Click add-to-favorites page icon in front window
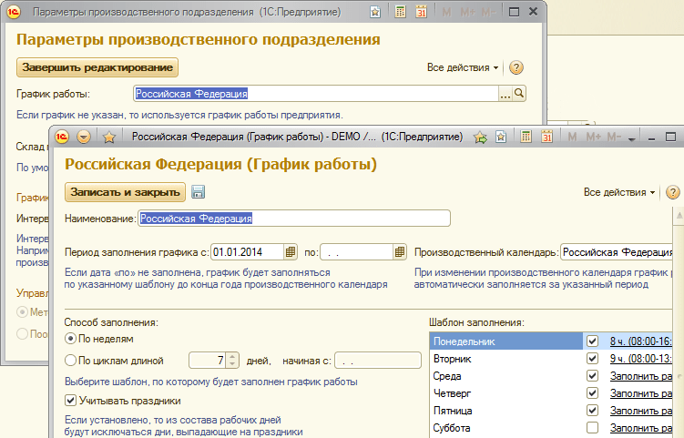The width and height of the screenshot is (684, 438). coord(501,137)
